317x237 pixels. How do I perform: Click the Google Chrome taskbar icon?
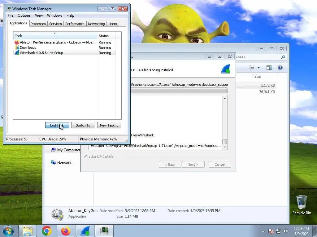(47, 231)
